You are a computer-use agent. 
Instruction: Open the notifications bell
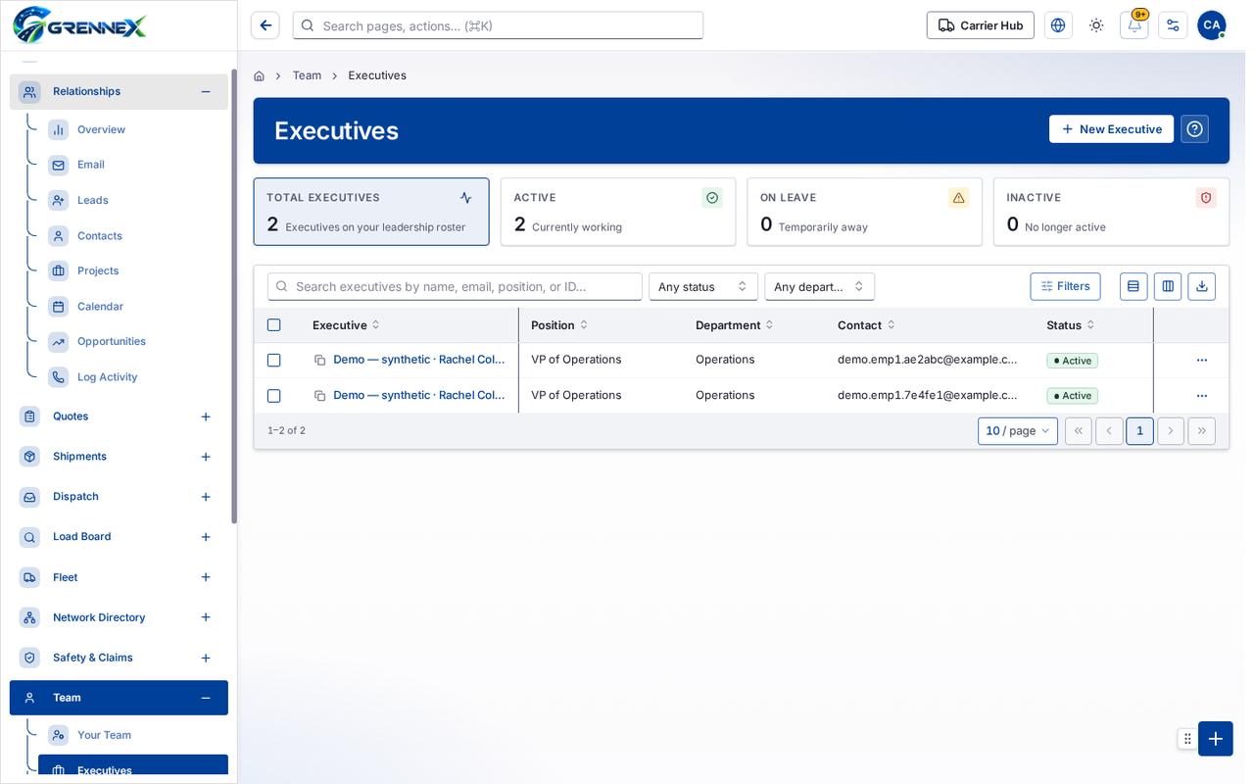pyautogui.click(x=1134, y=25)
